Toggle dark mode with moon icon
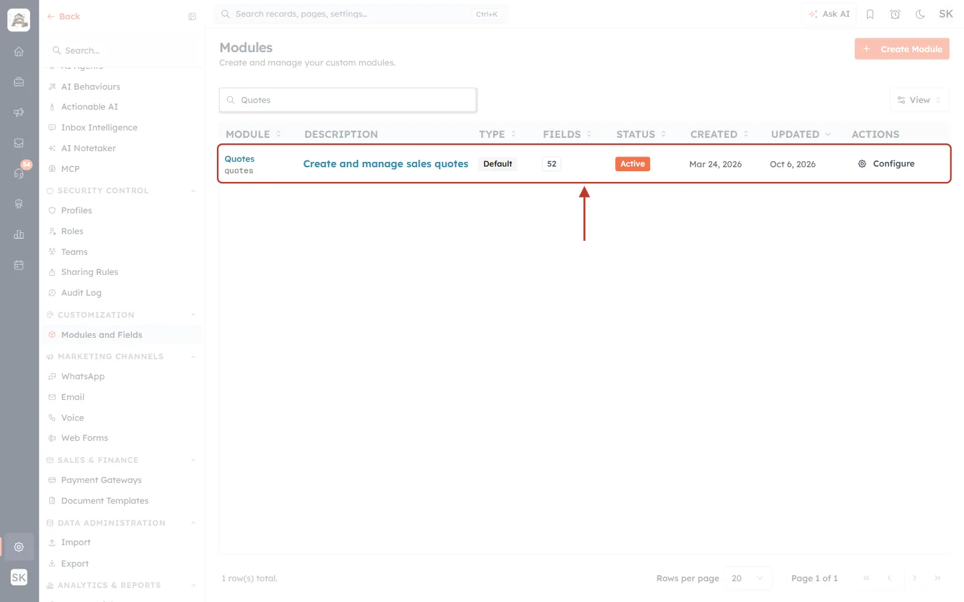The width and height of the screenshot is (964, 602). 920,14
